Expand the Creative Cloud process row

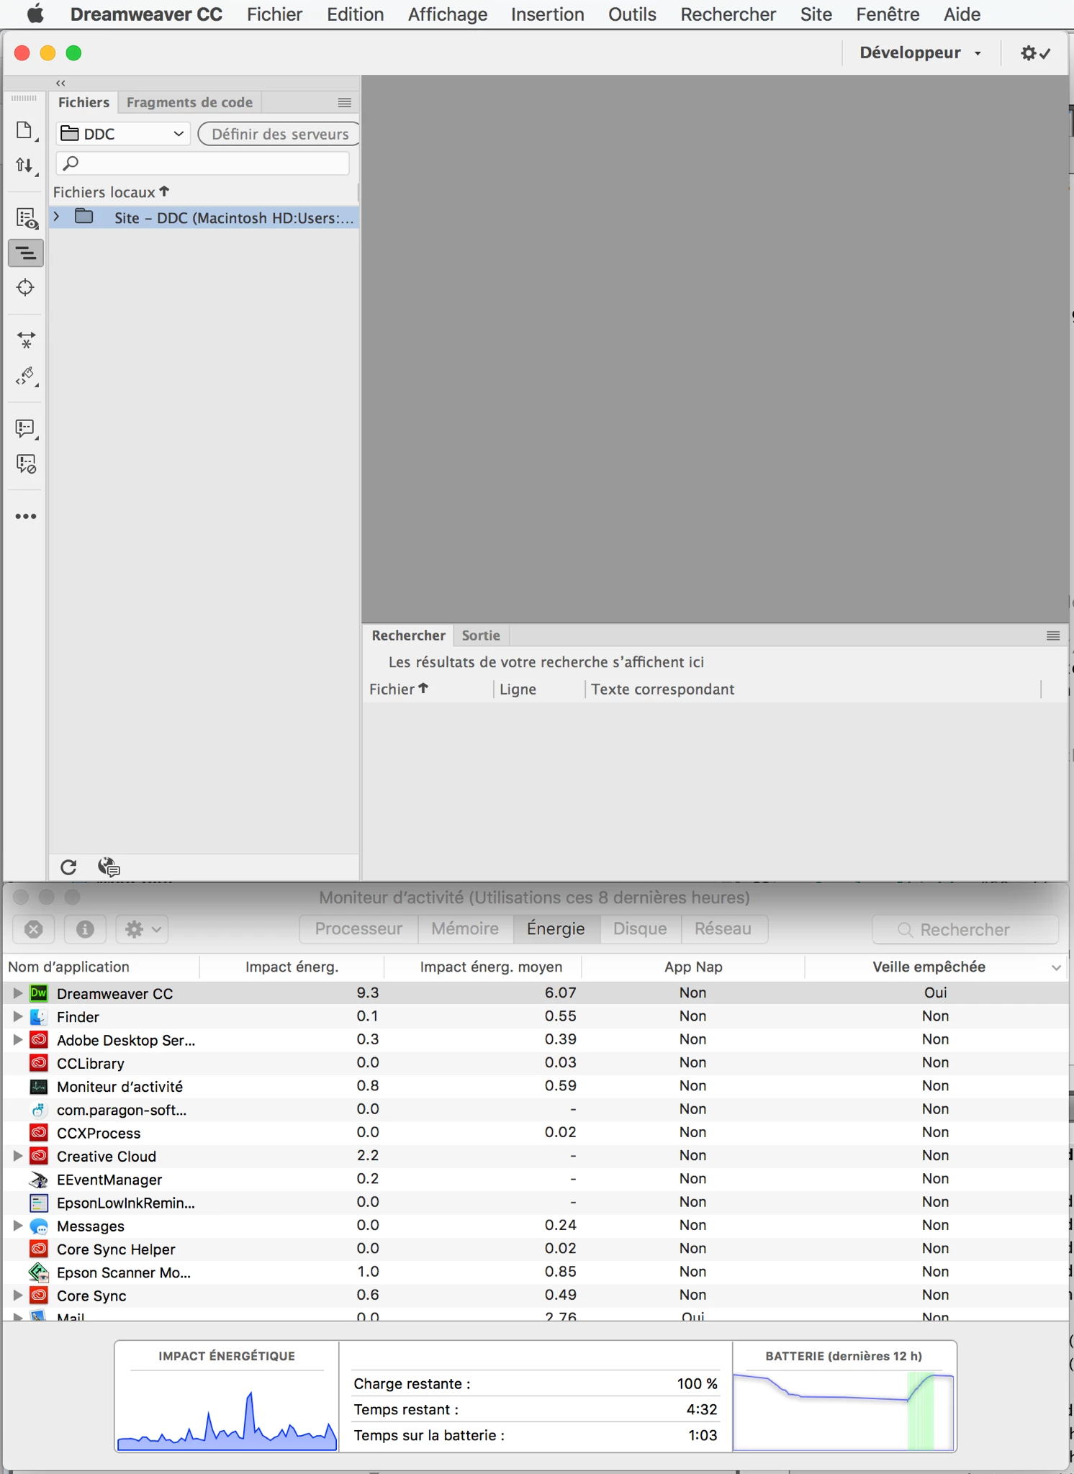(x=17, y=1156)
